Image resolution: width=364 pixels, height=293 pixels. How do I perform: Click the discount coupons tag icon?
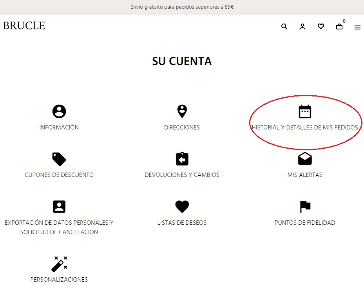pyautogui.click(x=59, y=159)
